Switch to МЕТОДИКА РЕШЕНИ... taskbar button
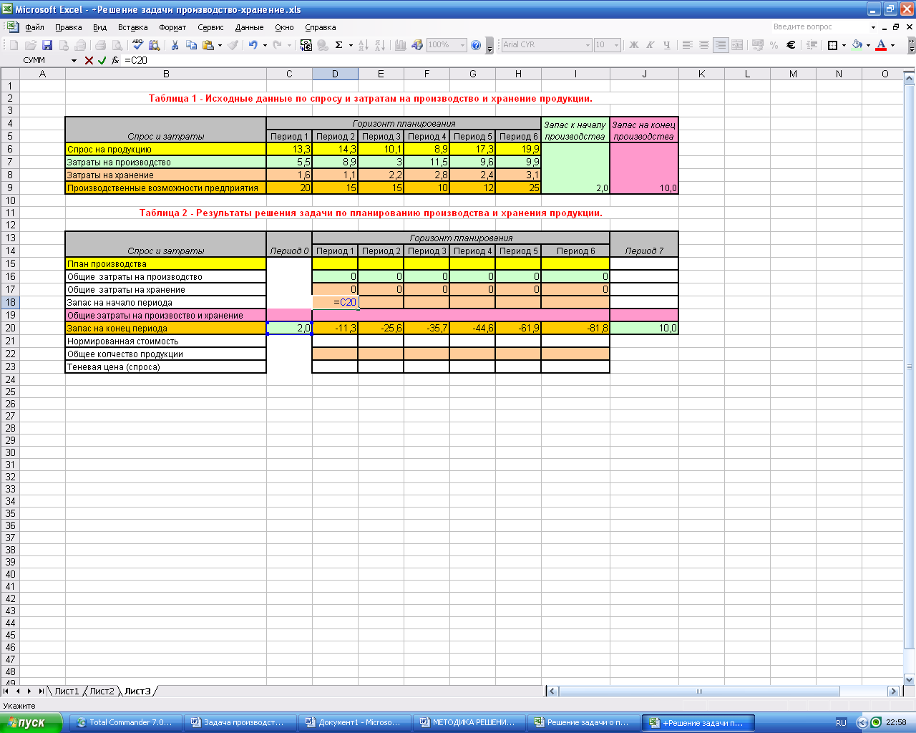This screenshot has height=733, width=916. (x=468, y=723)
